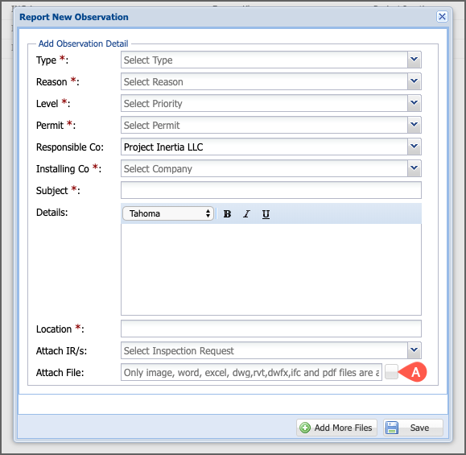Viewport: 466px width, 455px height.
Task: Toggle italic formatting in Details editor
Action: coord(246,214)
